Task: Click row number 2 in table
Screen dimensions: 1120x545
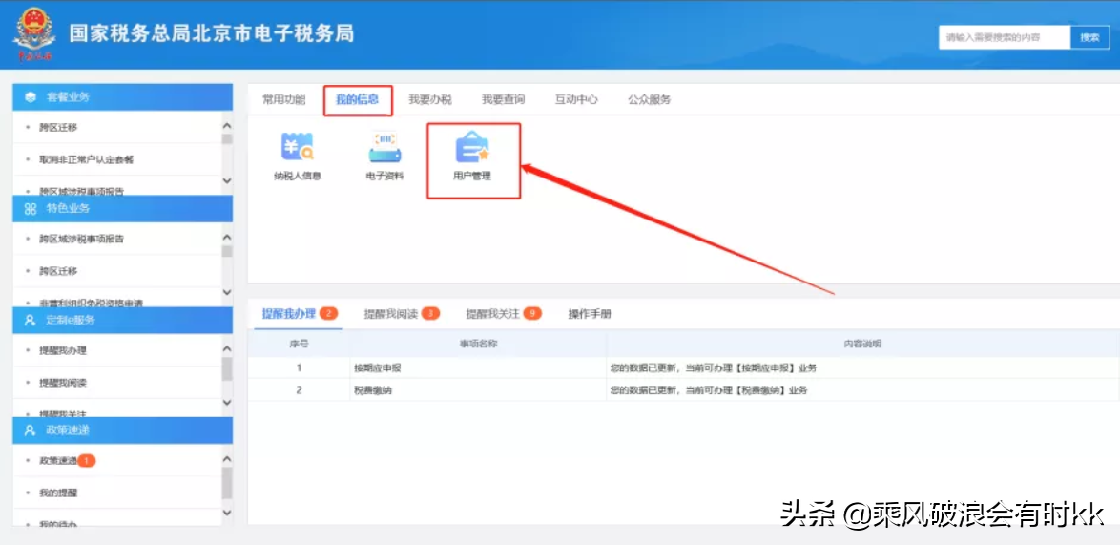Action: tap(299, 390)
